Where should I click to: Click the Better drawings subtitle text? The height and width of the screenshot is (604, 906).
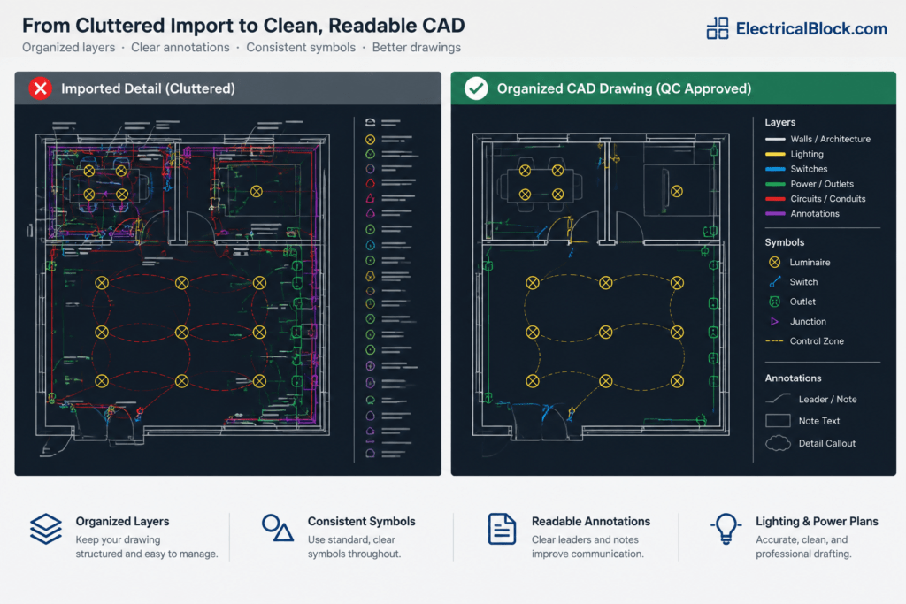[x=416, y=48]
